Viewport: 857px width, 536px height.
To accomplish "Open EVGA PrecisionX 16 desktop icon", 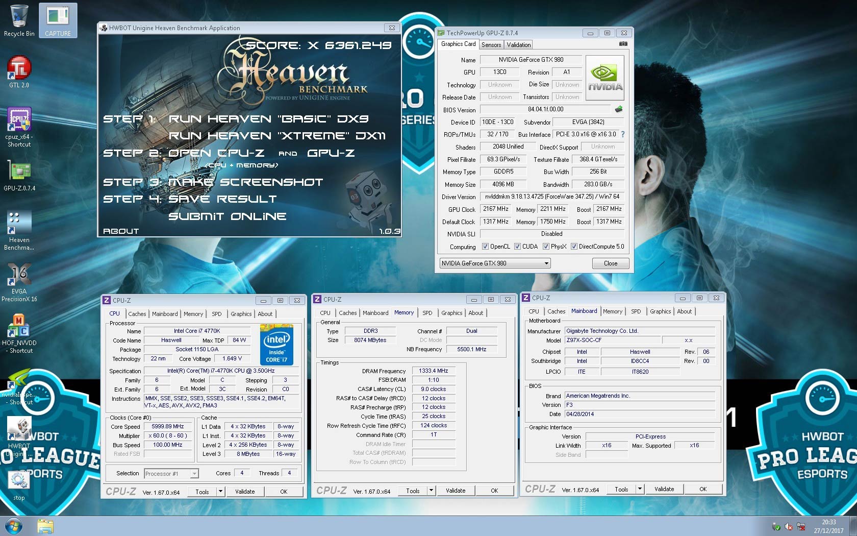I will [x=19, y=282].
